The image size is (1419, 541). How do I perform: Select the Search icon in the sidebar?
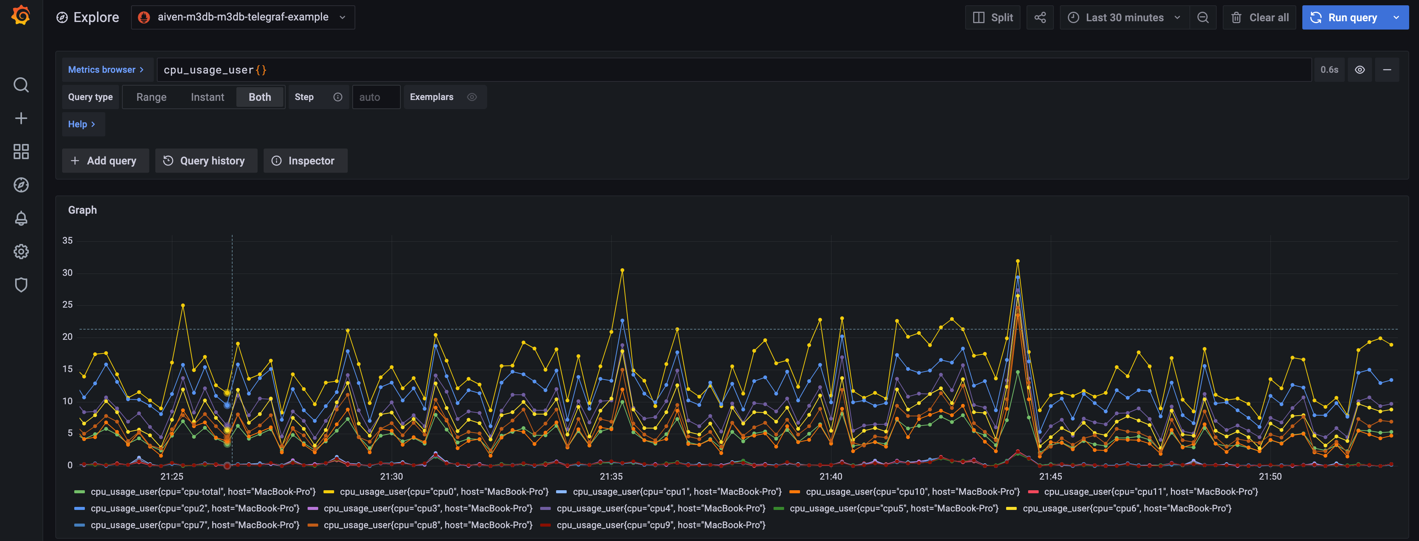point(21,85)
